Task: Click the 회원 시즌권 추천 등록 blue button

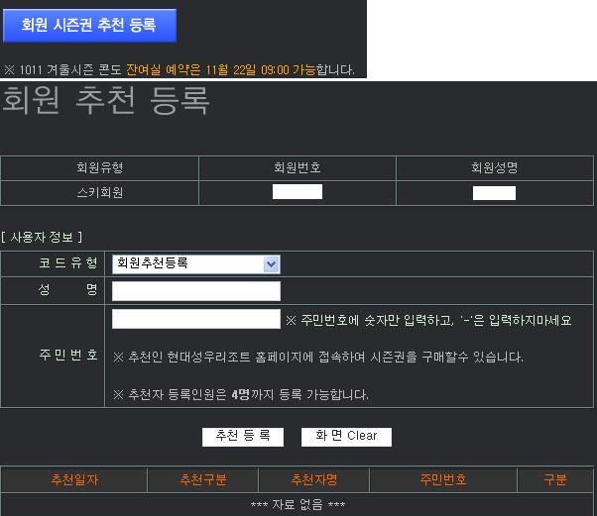Action: pos(89,26)
